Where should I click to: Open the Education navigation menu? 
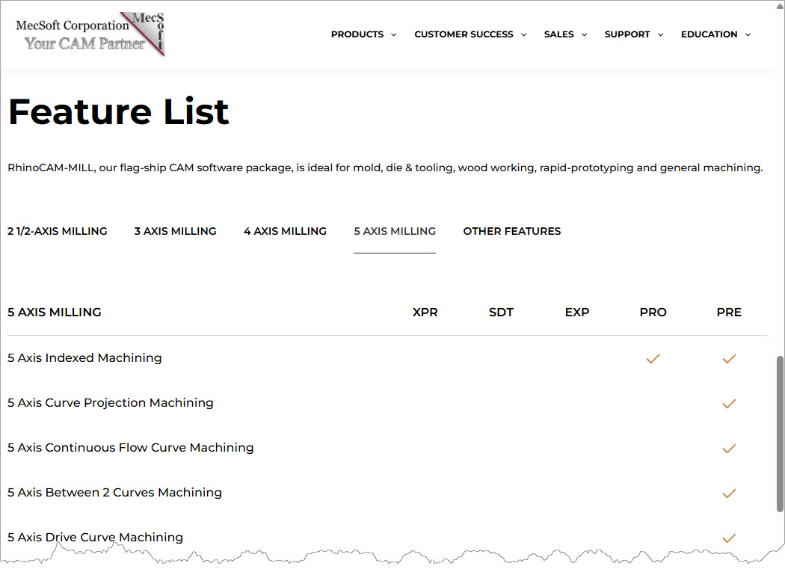pos(715,34)
